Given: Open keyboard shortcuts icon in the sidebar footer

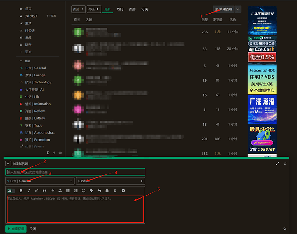Looking at the screenshot, I should click(x=60, y=153).
